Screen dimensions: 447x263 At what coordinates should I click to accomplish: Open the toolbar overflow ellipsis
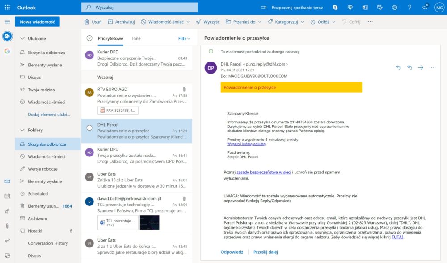370,21
